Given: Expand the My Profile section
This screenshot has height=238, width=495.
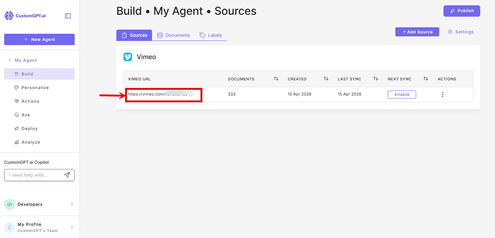Looking at the screenshot, I should [x=72, y=227].
